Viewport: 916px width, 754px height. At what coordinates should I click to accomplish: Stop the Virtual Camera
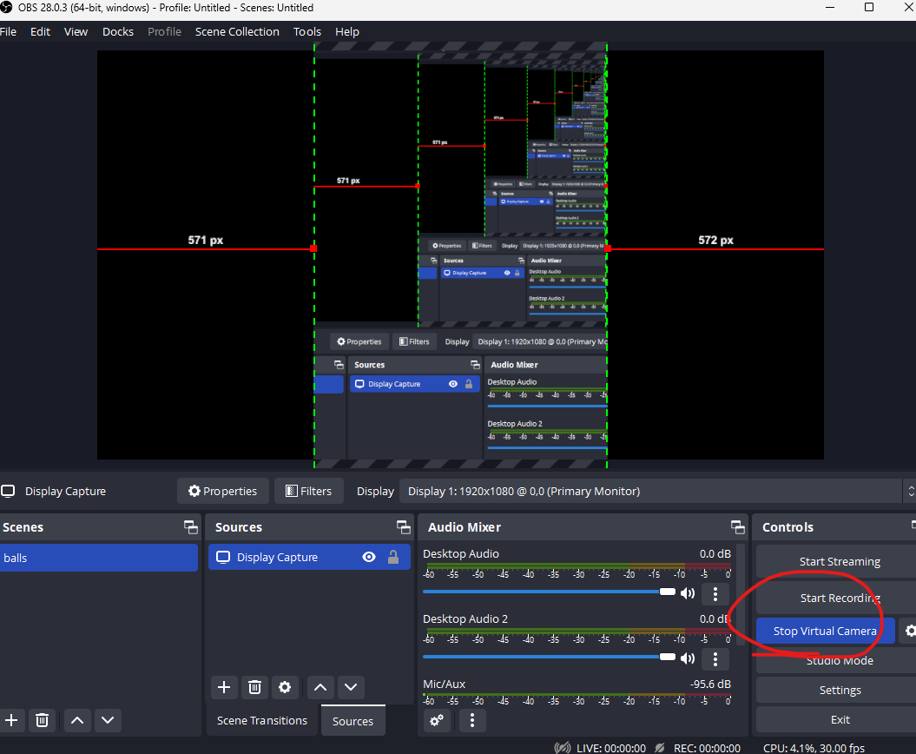click(x=825, y=632)
